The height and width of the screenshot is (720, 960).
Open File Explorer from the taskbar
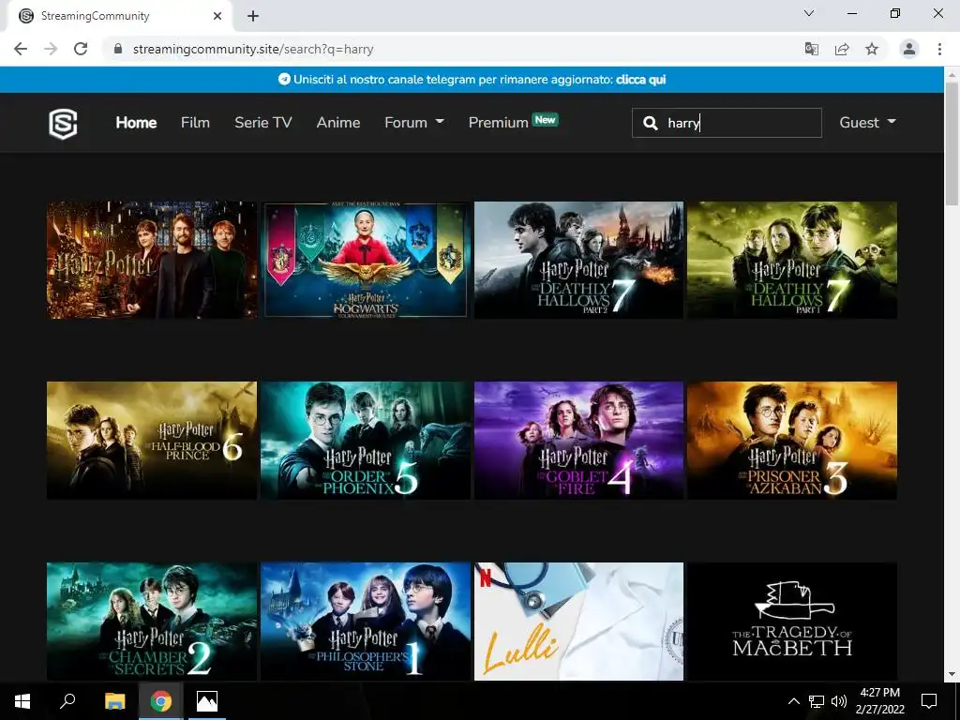[x=114, y=701]
